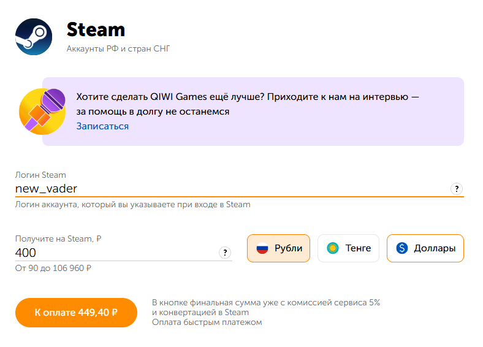This screenshot has height=347, width=483.
Task: Click the blue dollar coin icon
Action: pyautogui.click(x=402, y=248)
